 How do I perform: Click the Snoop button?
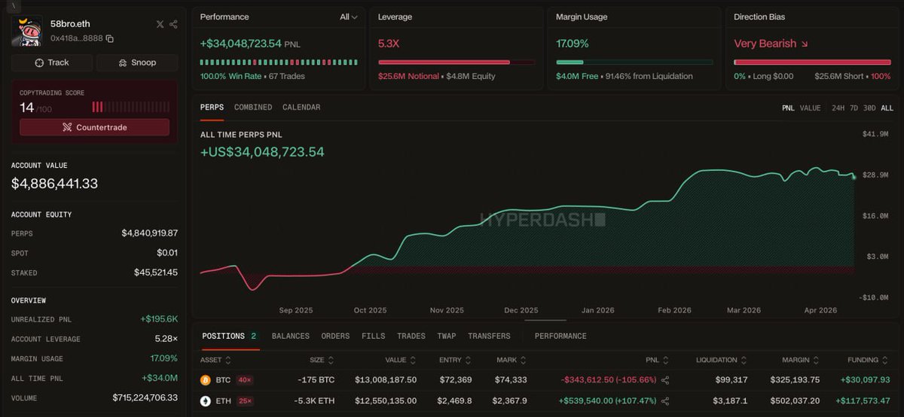click(x=137, y=62)
